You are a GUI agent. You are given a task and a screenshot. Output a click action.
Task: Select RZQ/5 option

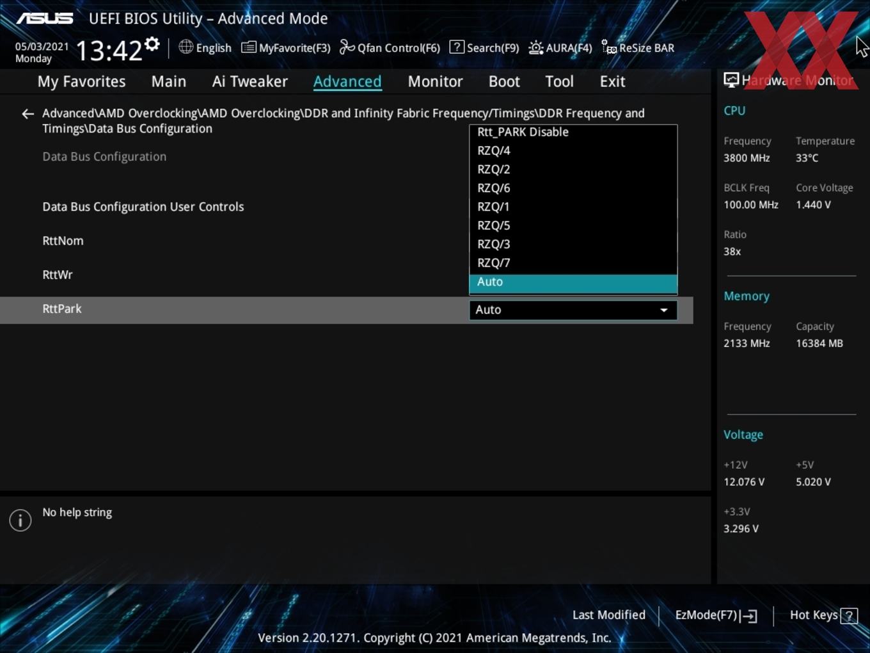[573, 225]
